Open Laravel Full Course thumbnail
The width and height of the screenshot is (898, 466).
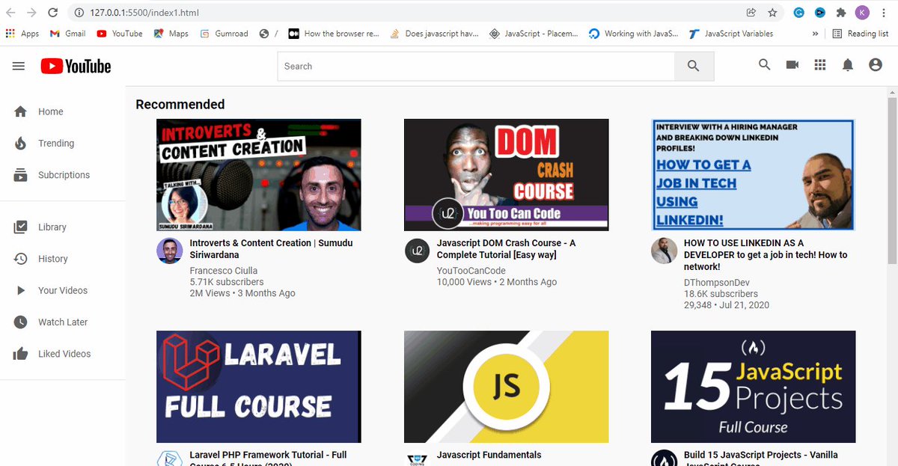tap(259, 387)
